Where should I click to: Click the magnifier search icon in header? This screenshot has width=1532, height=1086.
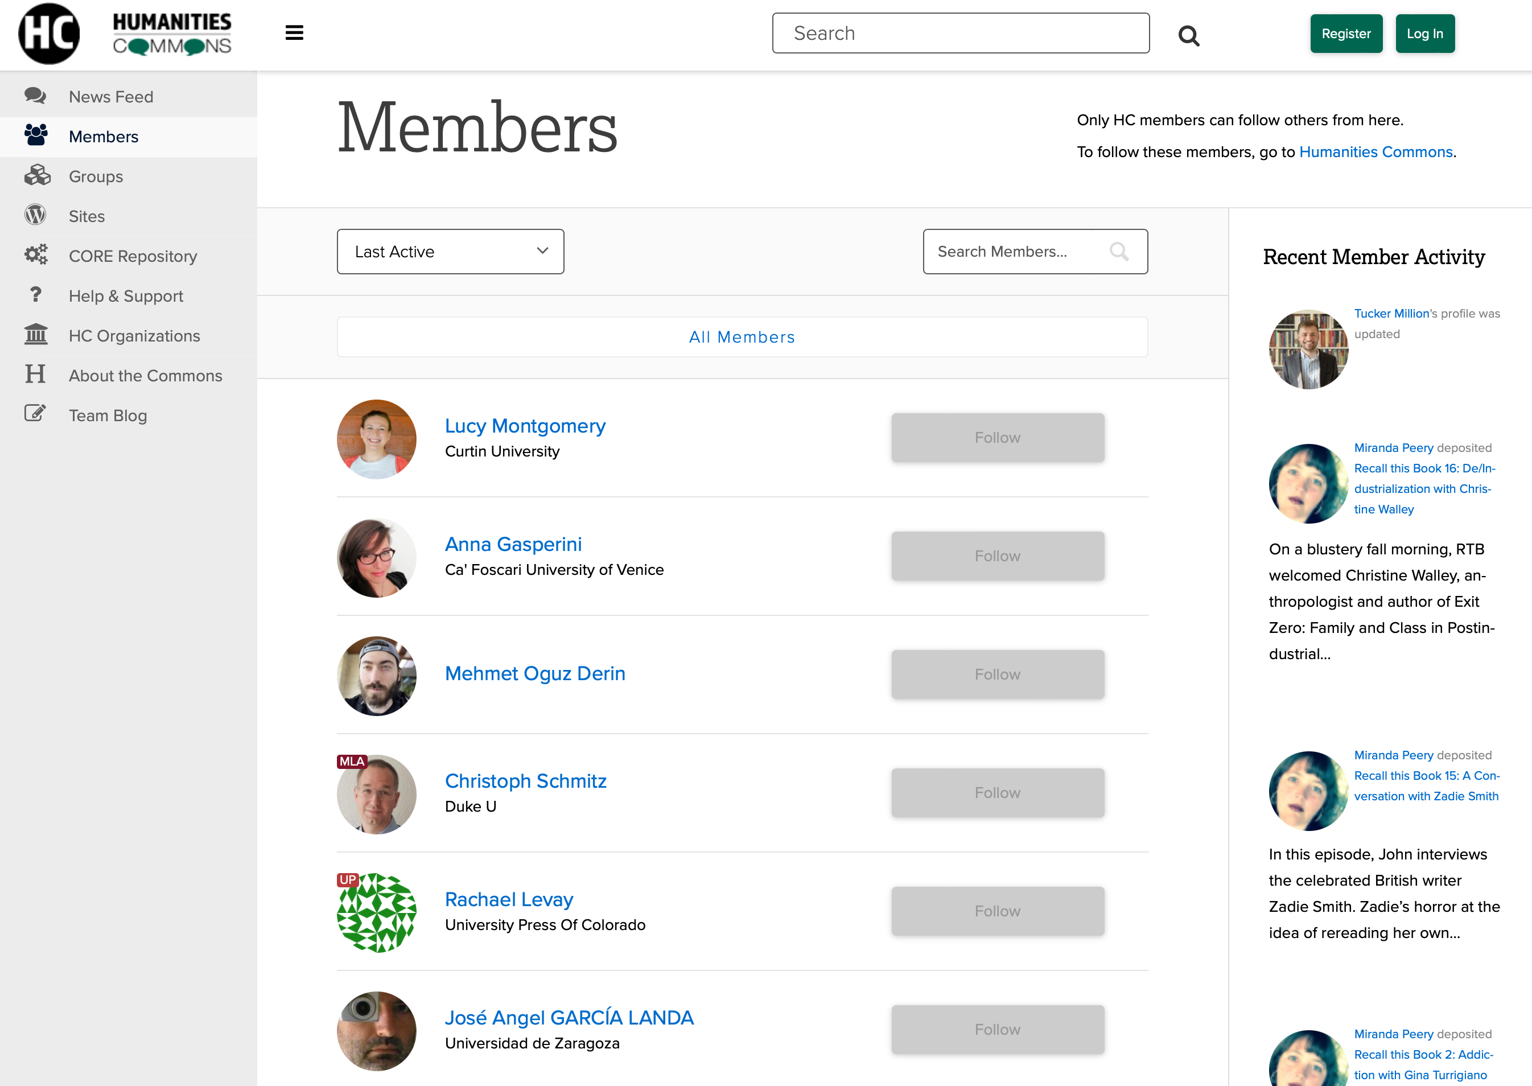coord(1188,35)
